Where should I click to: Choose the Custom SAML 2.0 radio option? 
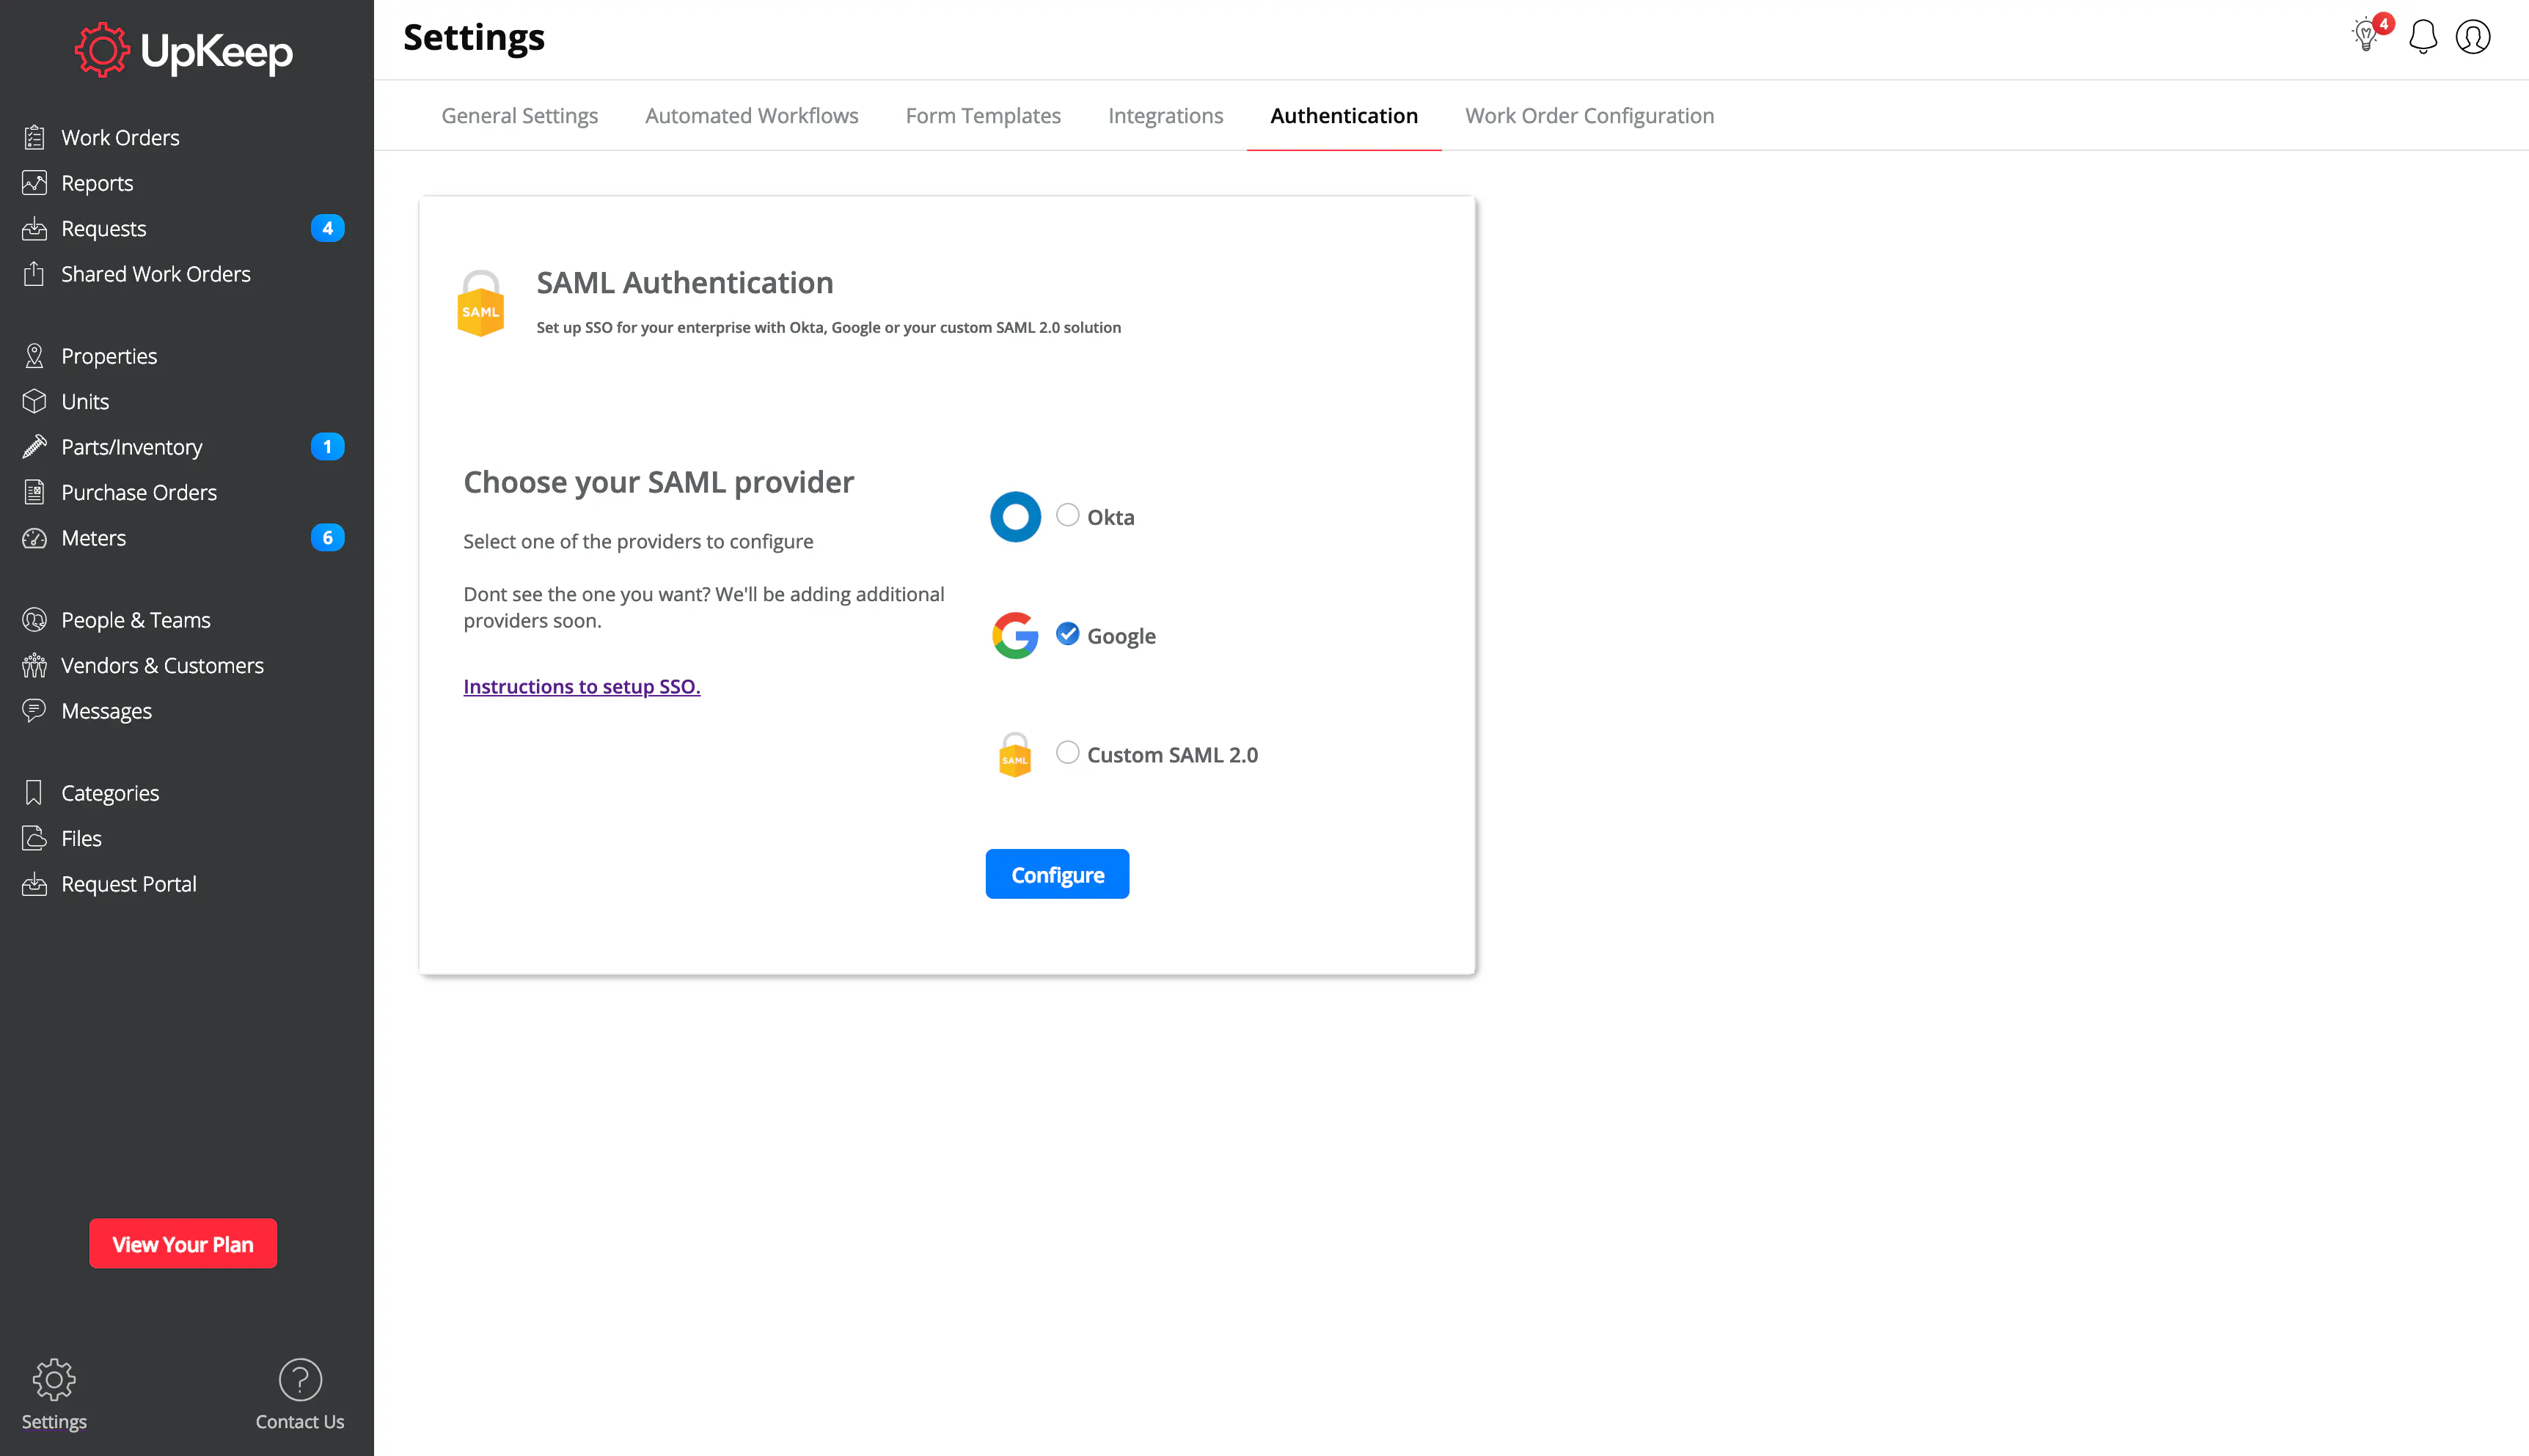1067,753
